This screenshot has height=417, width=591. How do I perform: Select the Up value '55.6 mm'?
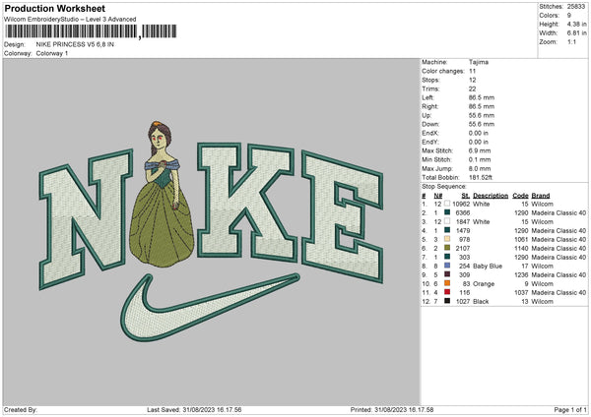pyautogui.click(x=482, y=115)
